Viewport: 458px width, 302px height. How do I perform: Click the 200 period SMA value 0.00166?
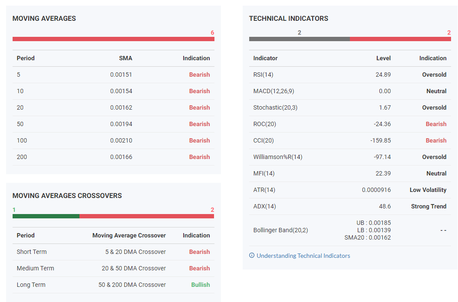121,157
